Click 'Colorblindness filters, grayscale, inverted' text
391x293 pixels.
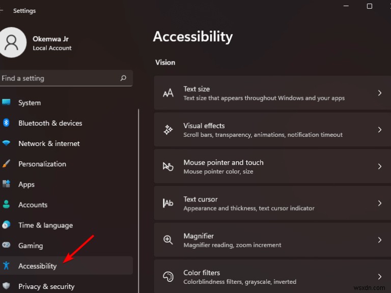(240, 282)
